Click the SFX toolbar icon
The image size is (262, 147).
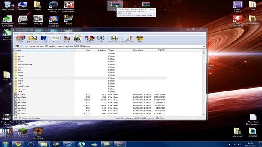[140, 39]
